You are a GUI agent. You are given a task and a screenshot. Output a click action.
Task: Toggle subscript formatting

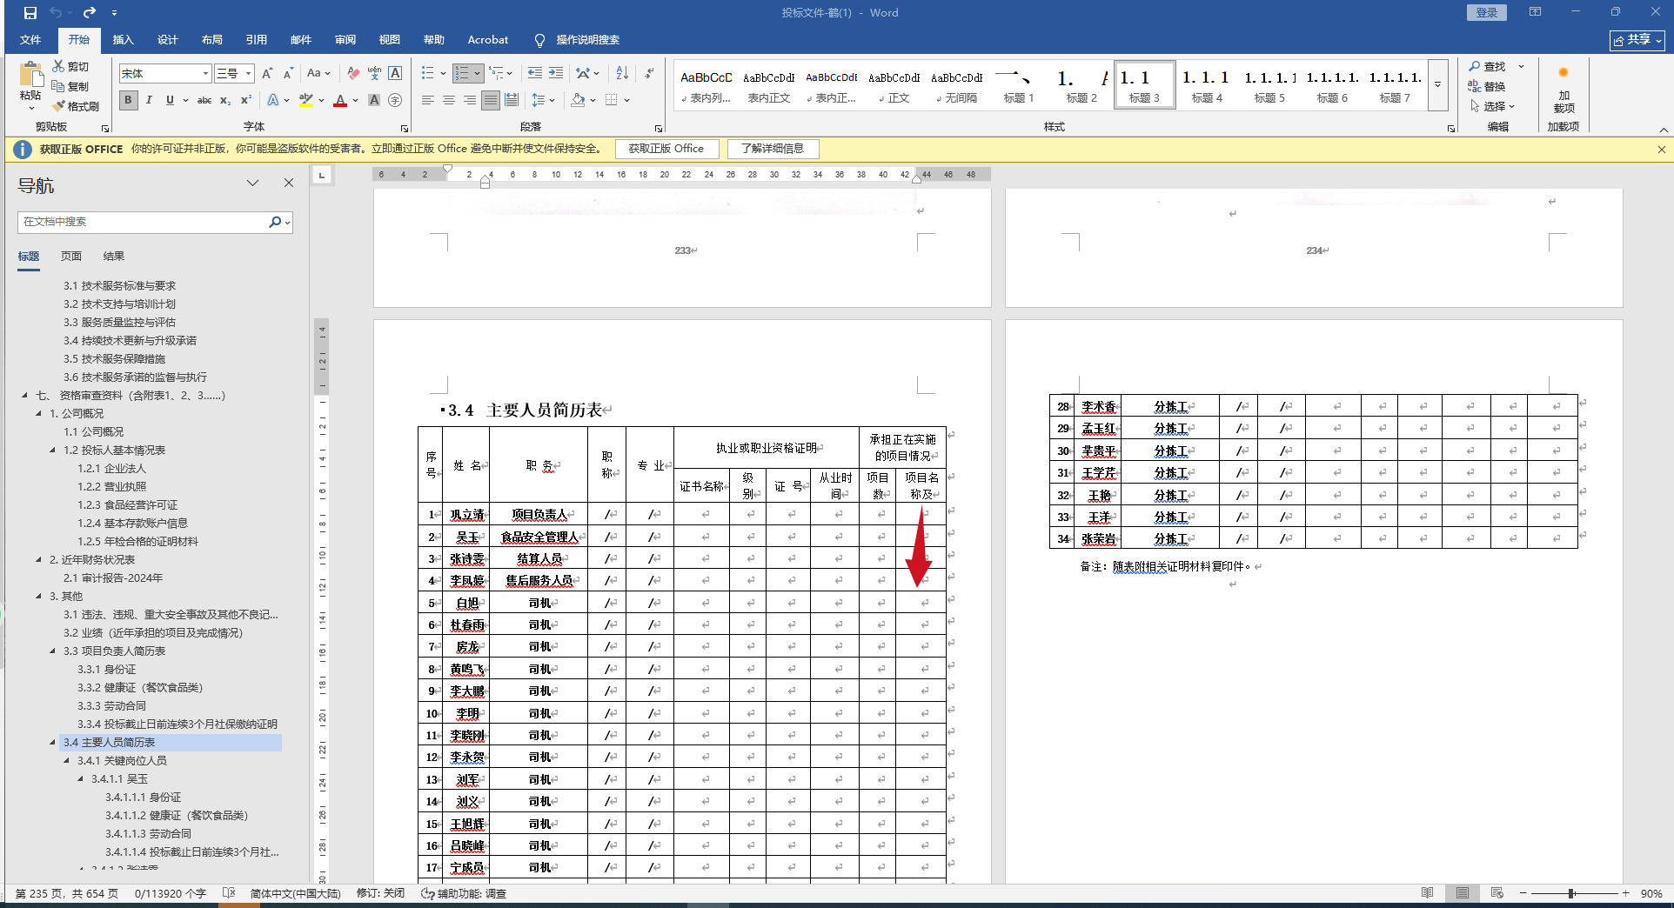pyautogui.click(x=225, y=100)
